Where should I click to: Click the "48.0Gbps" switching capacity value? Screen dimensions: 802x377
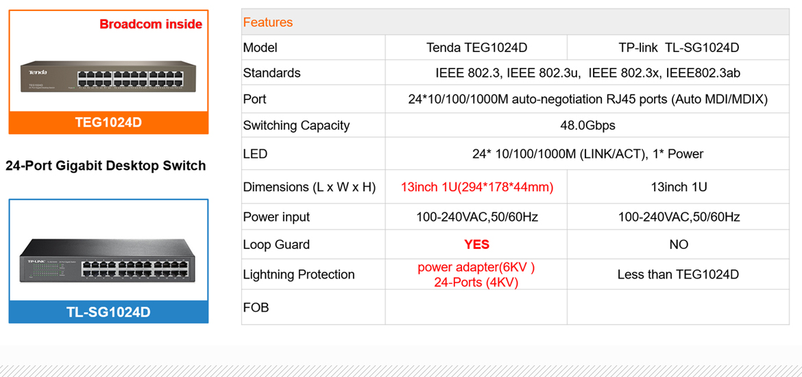pos(587,125)
